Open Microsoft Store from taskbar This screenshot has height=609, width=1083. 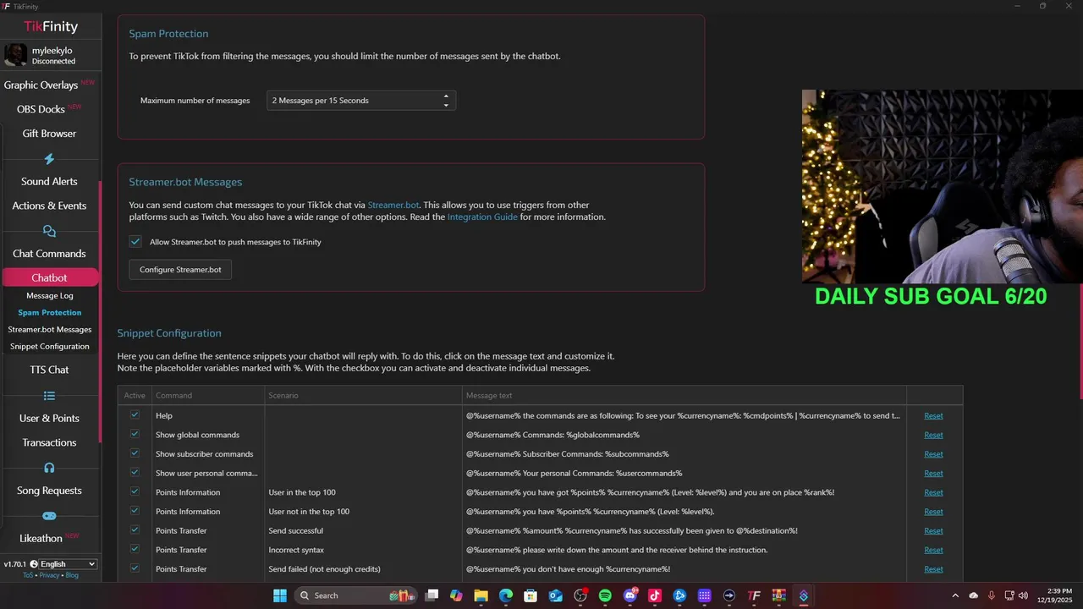pos(531,595)
